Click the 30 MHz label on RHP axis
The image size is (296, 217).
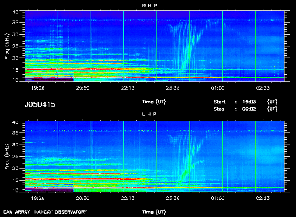[15, 35]
